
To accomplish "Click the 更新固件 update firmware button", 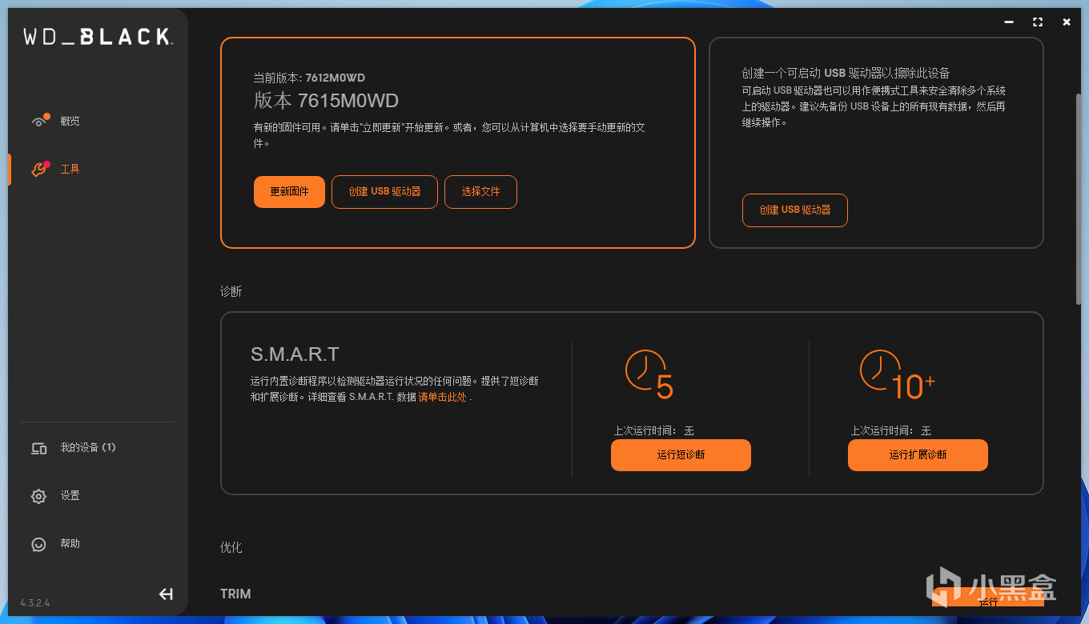I will (289, 192).
